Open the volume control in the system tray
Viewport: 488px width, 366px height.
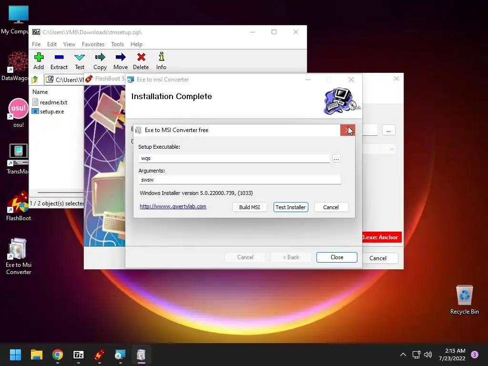[x=428, y=355]
